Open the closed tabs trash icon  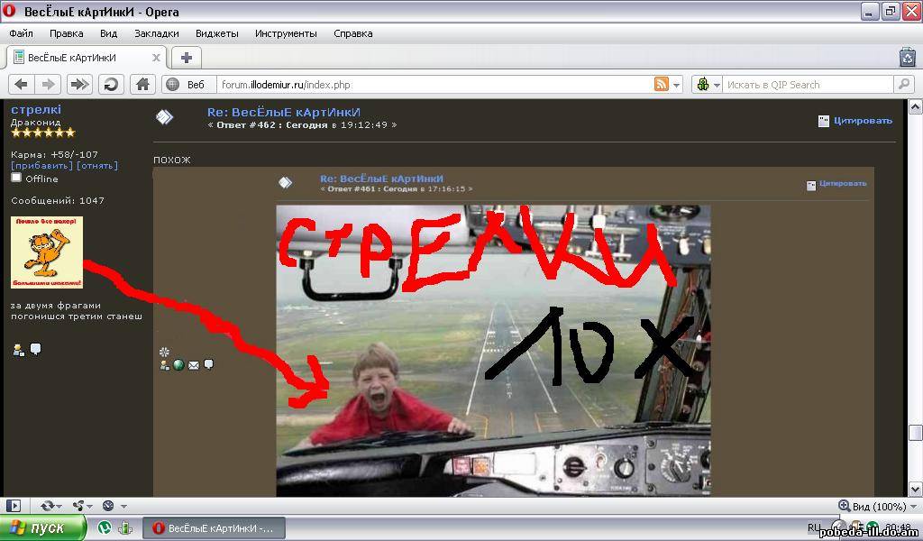pos(907,58)
